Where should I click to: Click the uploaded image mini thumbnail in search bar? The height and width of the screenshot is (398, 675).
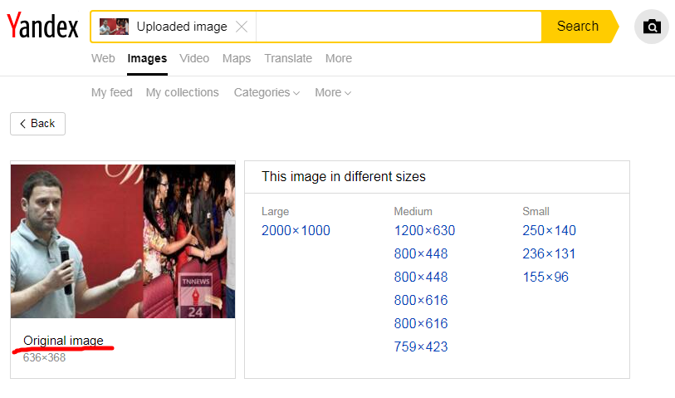114,27
